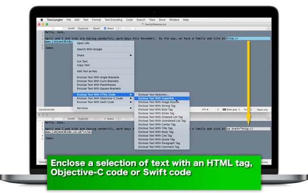Open the UTF-8 encoding dropdown

[210, 109]
